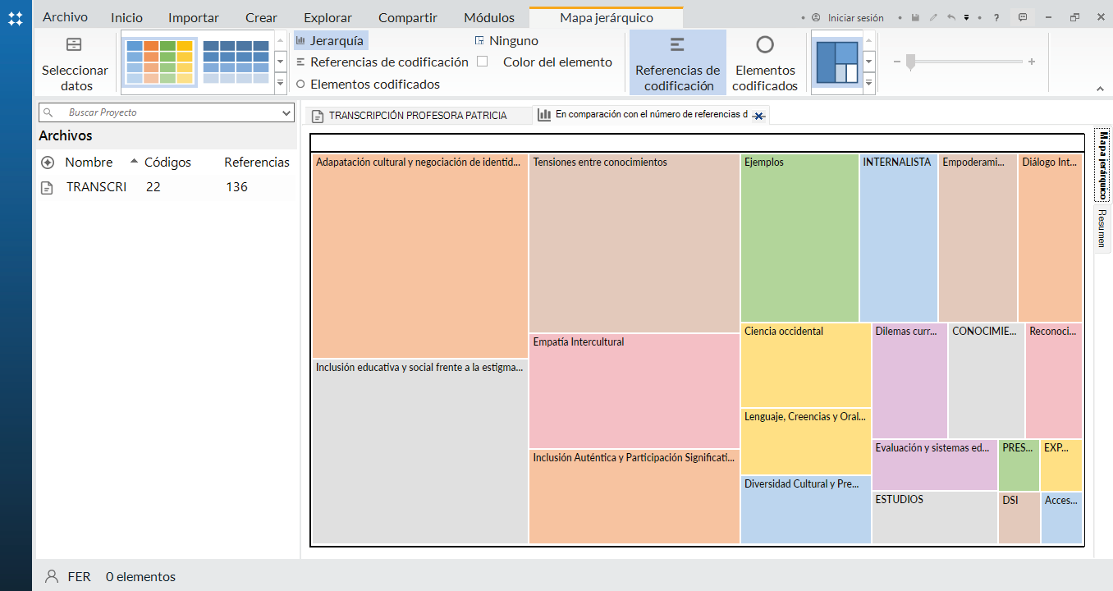Image resolution: width=1113 pixels, height=591 pixels.
Task: Open the Buscar Proyecto dropdown arrow
Action: click(x=286, y=112)
